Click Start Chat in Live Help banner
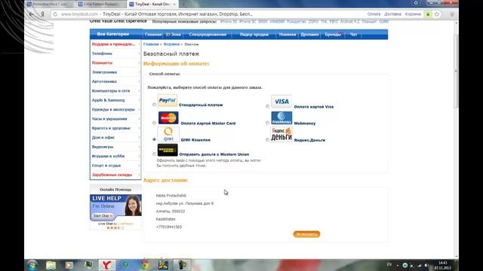The width and height of the screenshot is (483, 271). tap(103, 216)
